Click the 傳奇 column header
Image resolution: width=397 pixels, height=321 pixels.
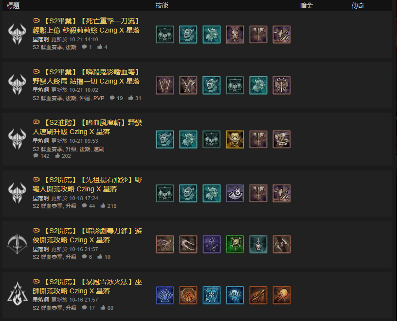pos(358,5)
